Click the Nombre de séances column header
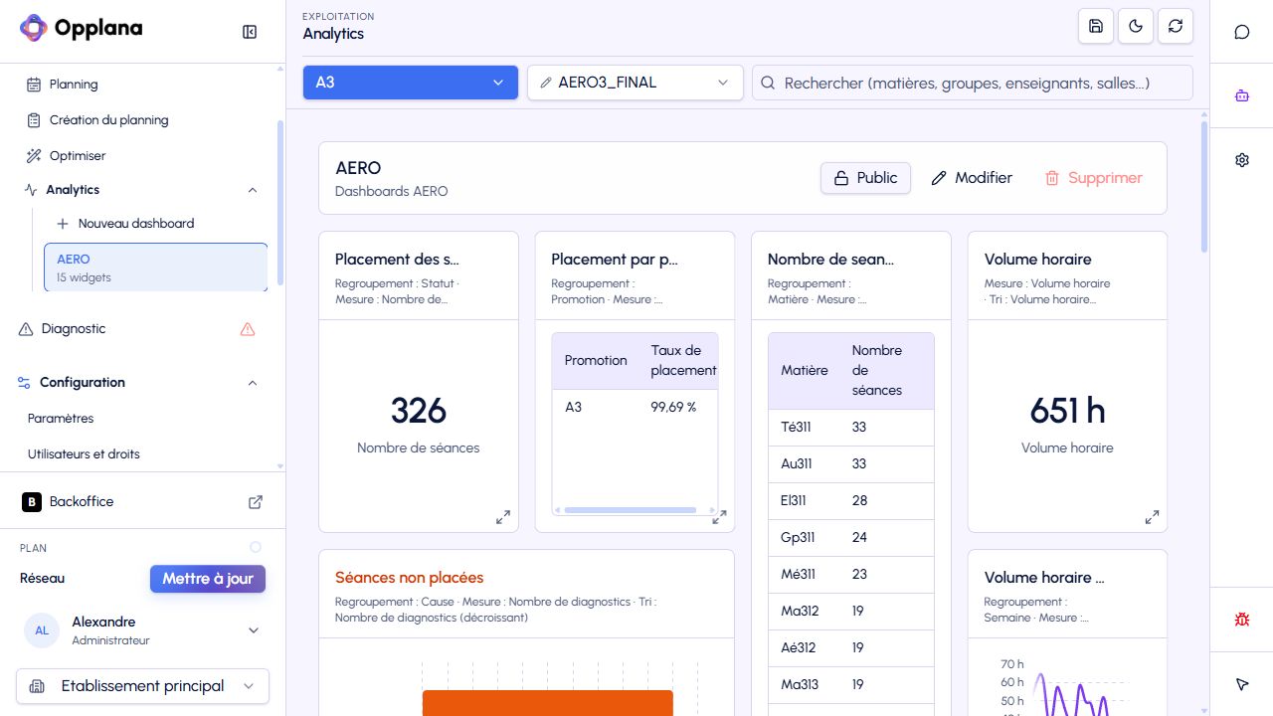 [x=877, y=371]
